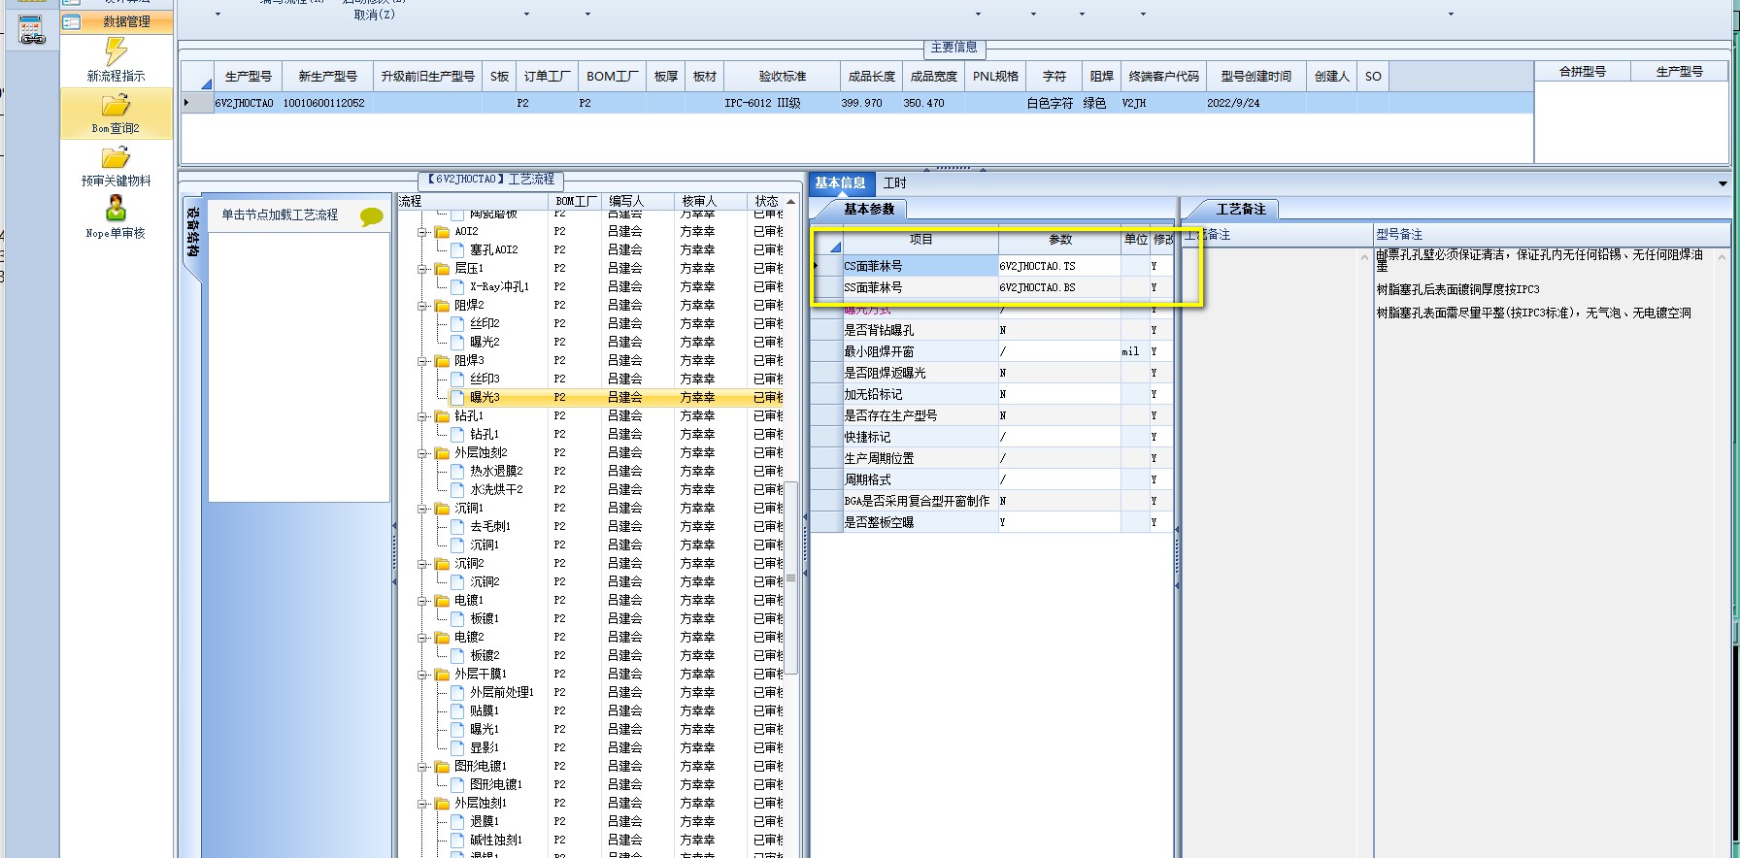Click the folder icon of 钻孔1 parent node

click(443, 416)
